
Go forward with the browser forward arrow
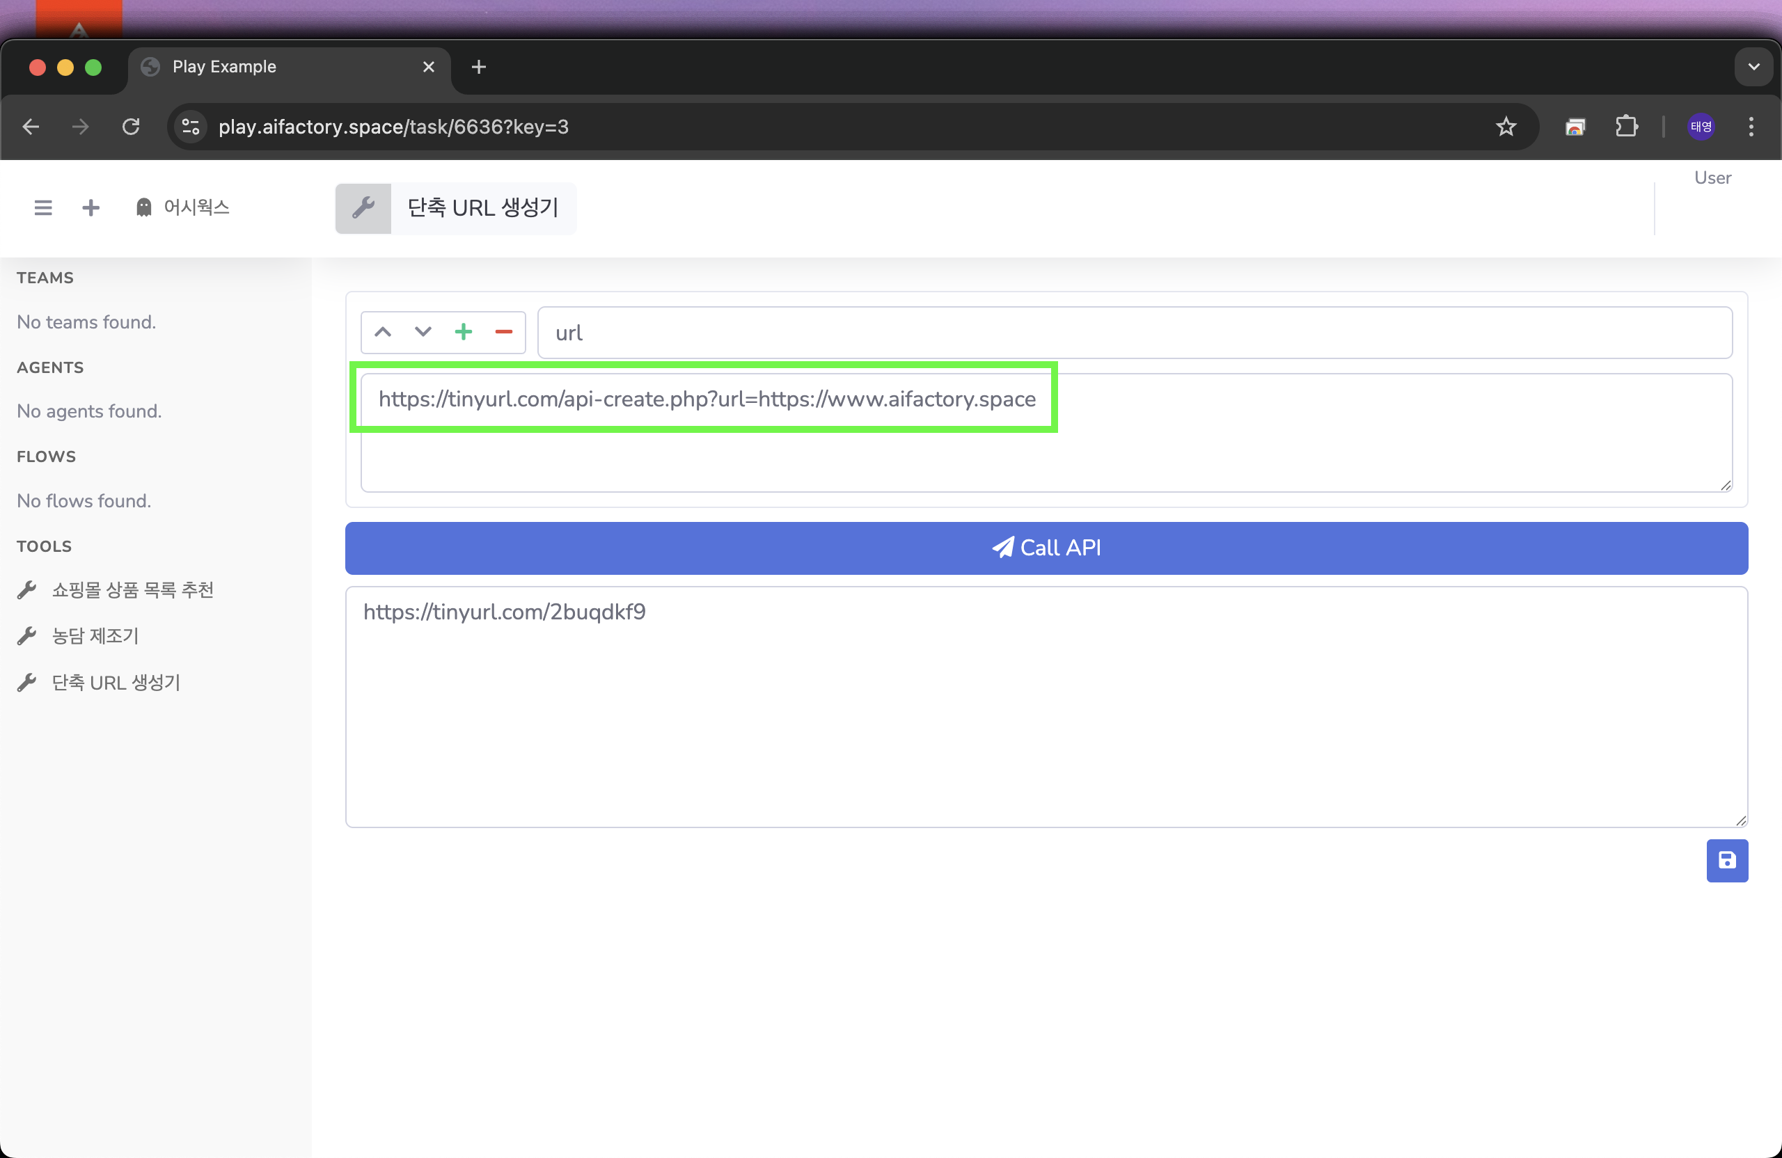80,127
